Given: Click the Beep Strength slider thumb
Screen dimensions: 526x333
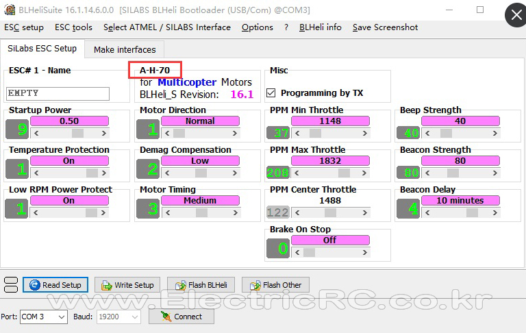Looking at the screenshot, I should (446, 133).
